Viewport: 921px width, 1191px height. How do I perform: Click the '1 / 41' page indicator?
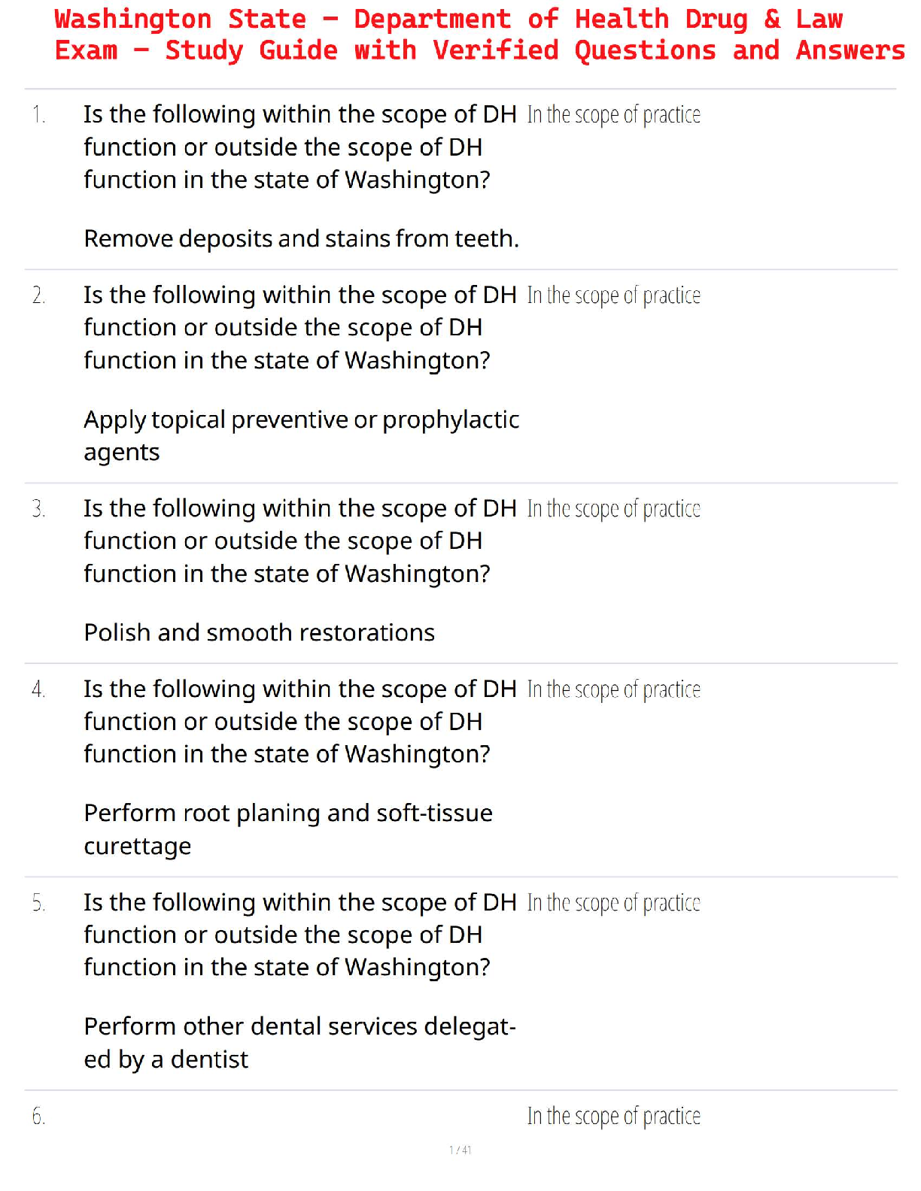point(460,1150)
